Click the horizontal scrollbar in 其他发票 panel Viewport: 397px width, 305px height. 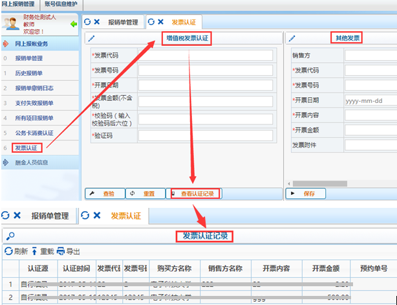pyautogui.click(x=320, y=183)
